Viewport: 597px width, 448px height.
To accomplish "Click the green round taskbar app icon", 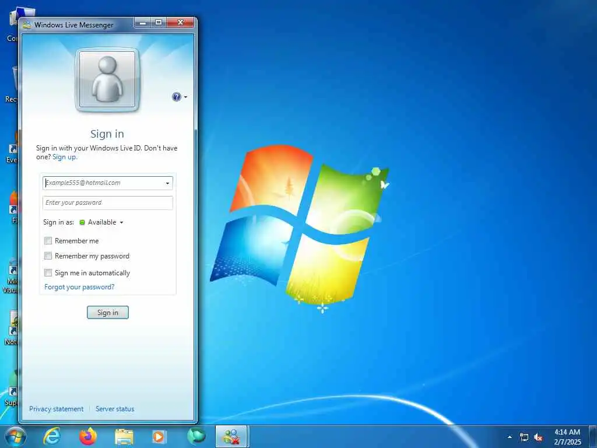I will 196,436.
